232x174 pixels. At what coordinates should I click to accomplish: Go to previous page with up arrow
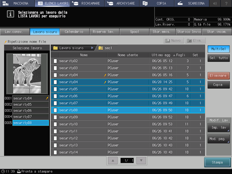point(113,161)
